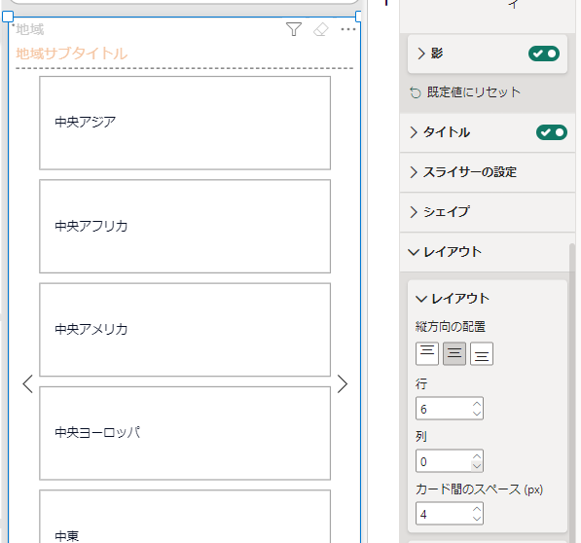Select the 中央アジア slicer tile

[x=185, y=123]
